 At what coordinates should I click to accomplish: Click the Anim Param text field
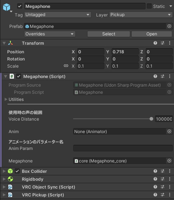123,148
